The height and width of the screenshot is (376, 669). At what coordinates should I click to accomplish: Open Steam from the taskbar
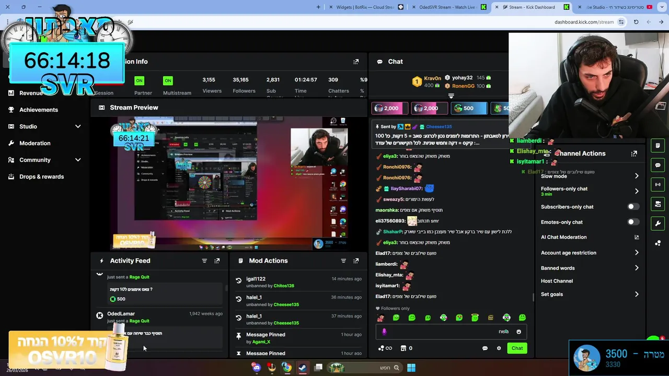pyautogui.click(x=302, y=368)
